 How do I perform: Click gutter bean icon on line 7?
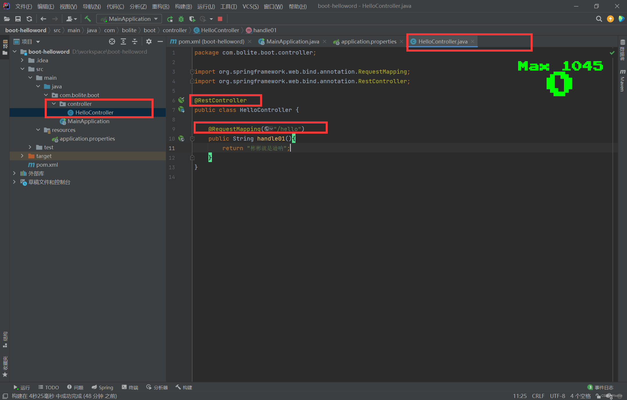(x=181, y=110)
